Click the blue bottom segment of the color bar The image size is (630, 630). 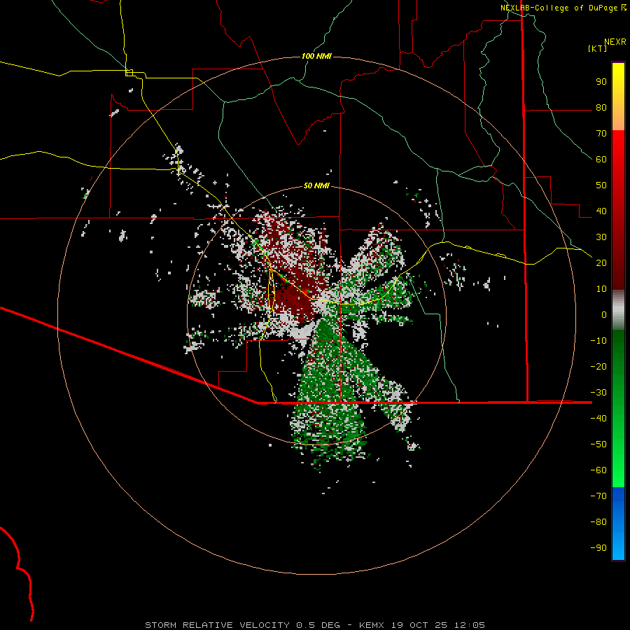tap(618, 524)
